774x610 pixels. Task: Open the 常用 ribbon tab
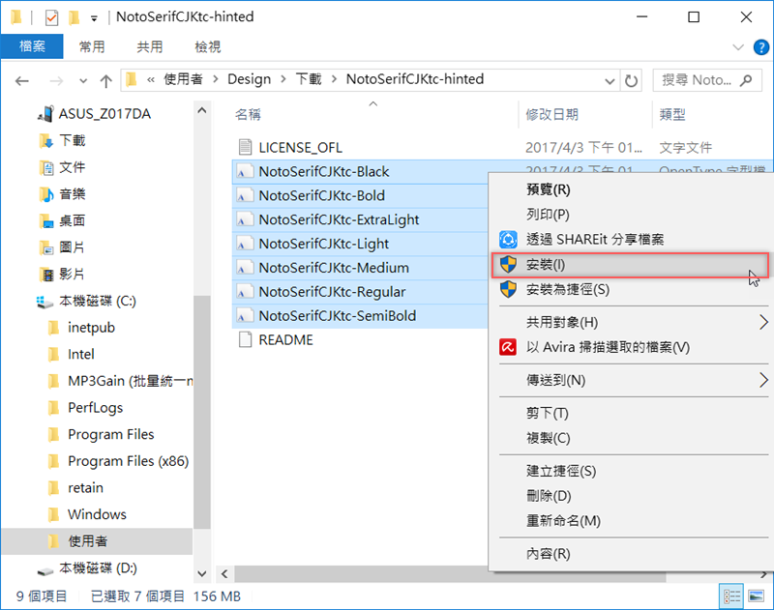pyautogui.click(x=92, y=46)
